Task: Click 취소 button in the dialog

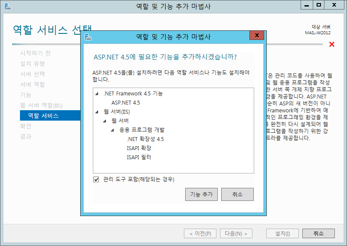Action: (237, 194)
